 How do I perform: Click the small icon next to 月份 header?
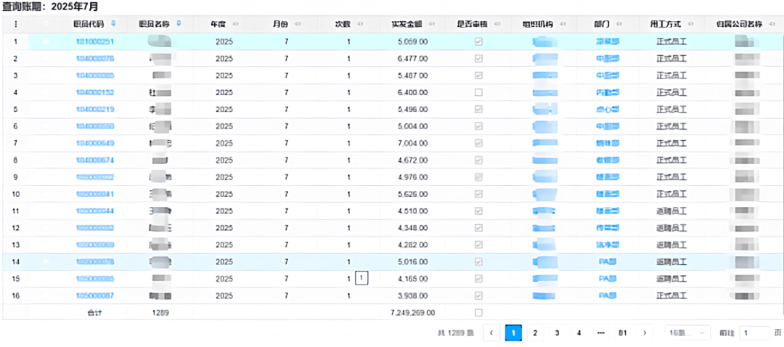coord(298,24)
